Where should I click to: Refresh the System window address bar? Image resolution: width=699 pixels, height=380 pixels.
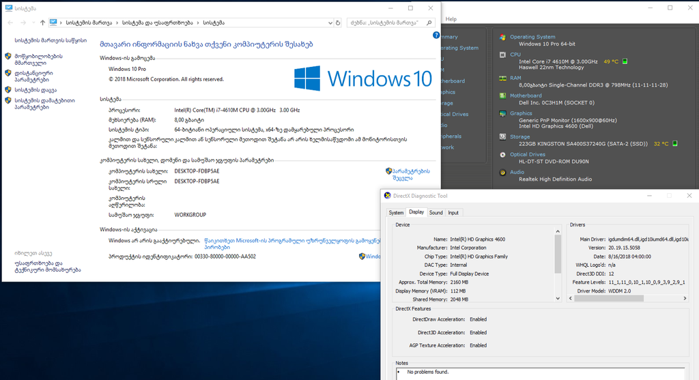[x=338, y=23]
